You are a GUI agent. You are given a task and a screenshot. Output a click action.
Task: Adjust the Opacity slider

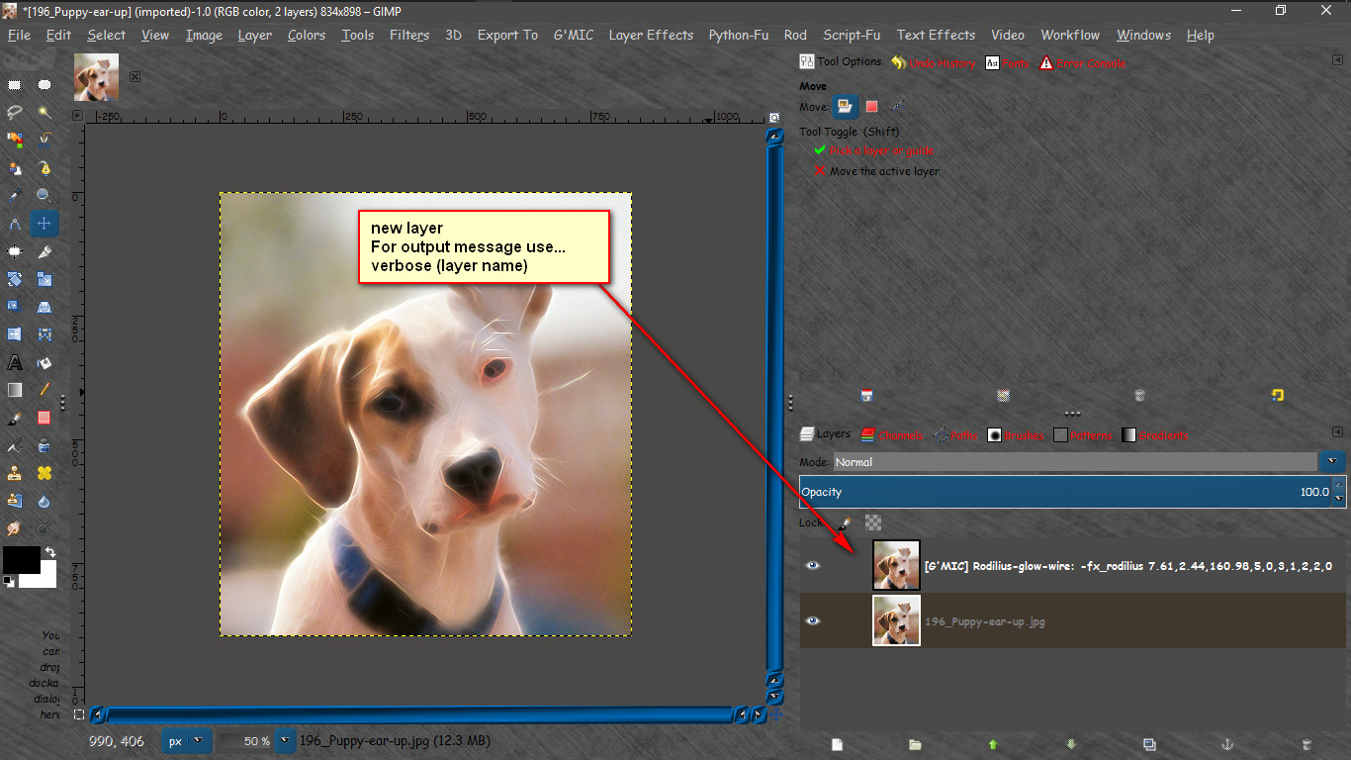click(1068, 492)
